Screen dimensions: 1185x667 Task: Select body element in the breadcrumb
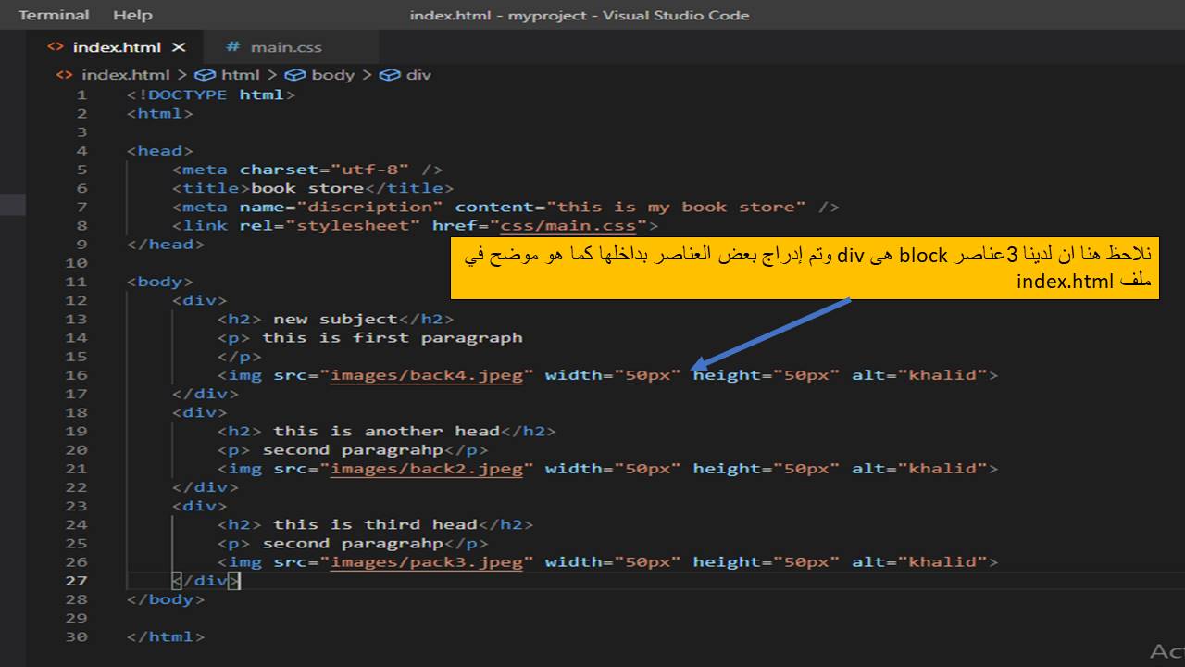(333, 75)
